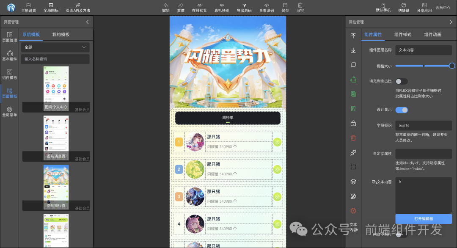Click 分享应用 share app
This screenshot has width=457, height=248.
424,8
